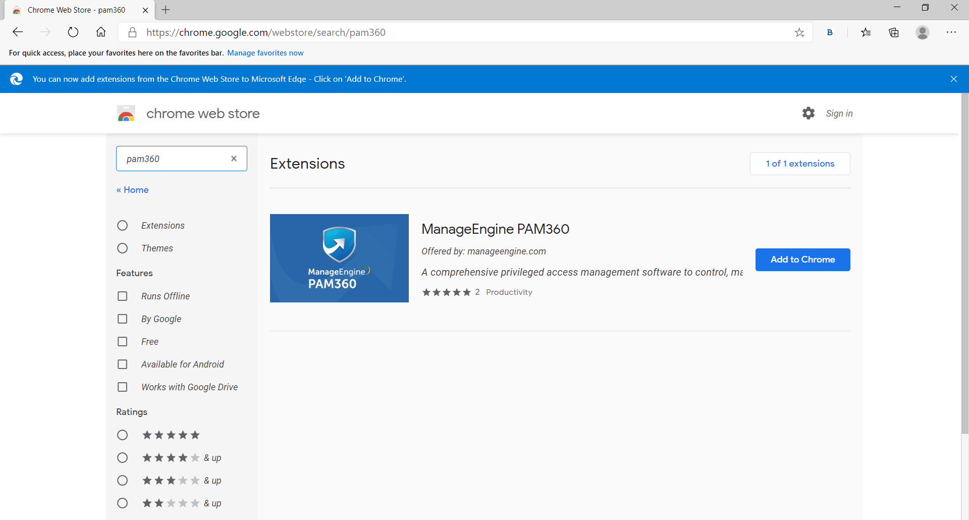969x520 pixels.
Task: Dismiss the blue Edge notification banner
Action: 953,79
